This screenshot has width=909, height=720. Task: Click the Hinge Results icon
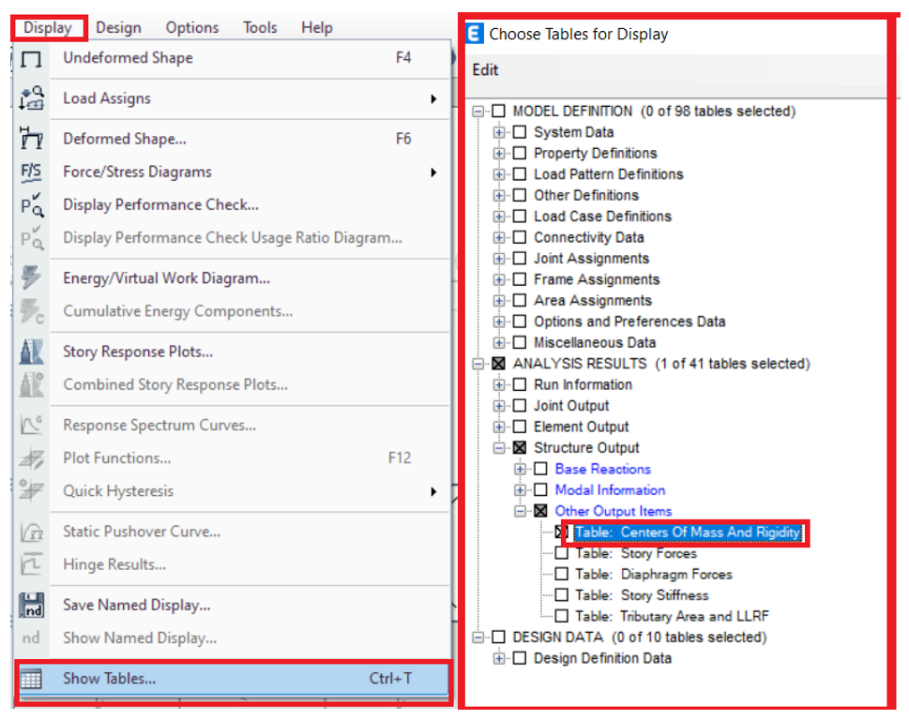point(31,564)
